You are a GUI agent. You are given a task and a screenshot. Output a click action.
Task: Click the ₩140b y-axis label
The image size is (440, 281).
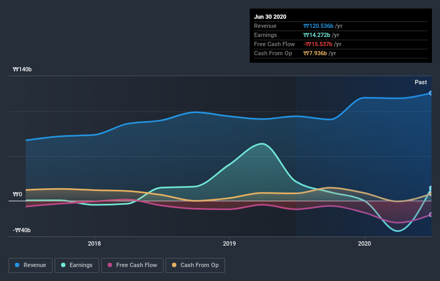coord(22,69)
